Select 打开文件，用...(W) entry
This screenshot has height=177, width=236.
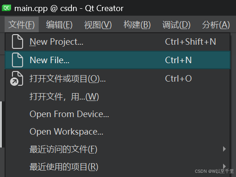point(64,97)
